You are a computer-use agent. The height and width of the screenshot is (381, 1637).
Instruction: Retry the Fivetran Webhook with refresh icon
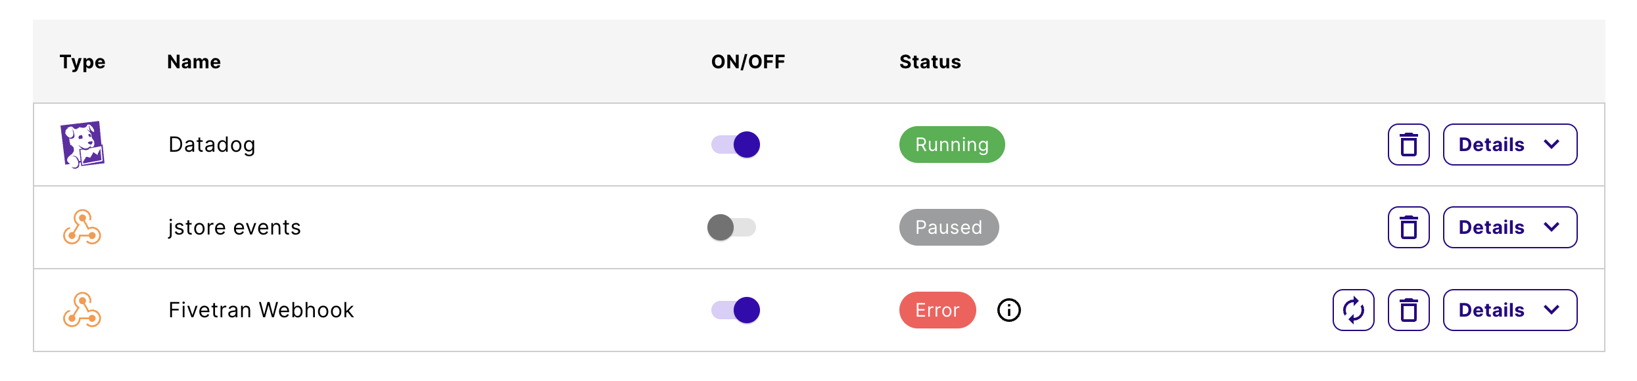pos(1353,310)
